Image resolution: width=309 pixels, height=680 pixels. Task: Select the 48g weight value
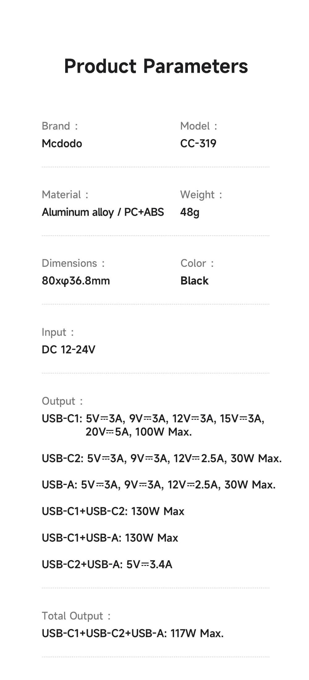tap(190, 212)
